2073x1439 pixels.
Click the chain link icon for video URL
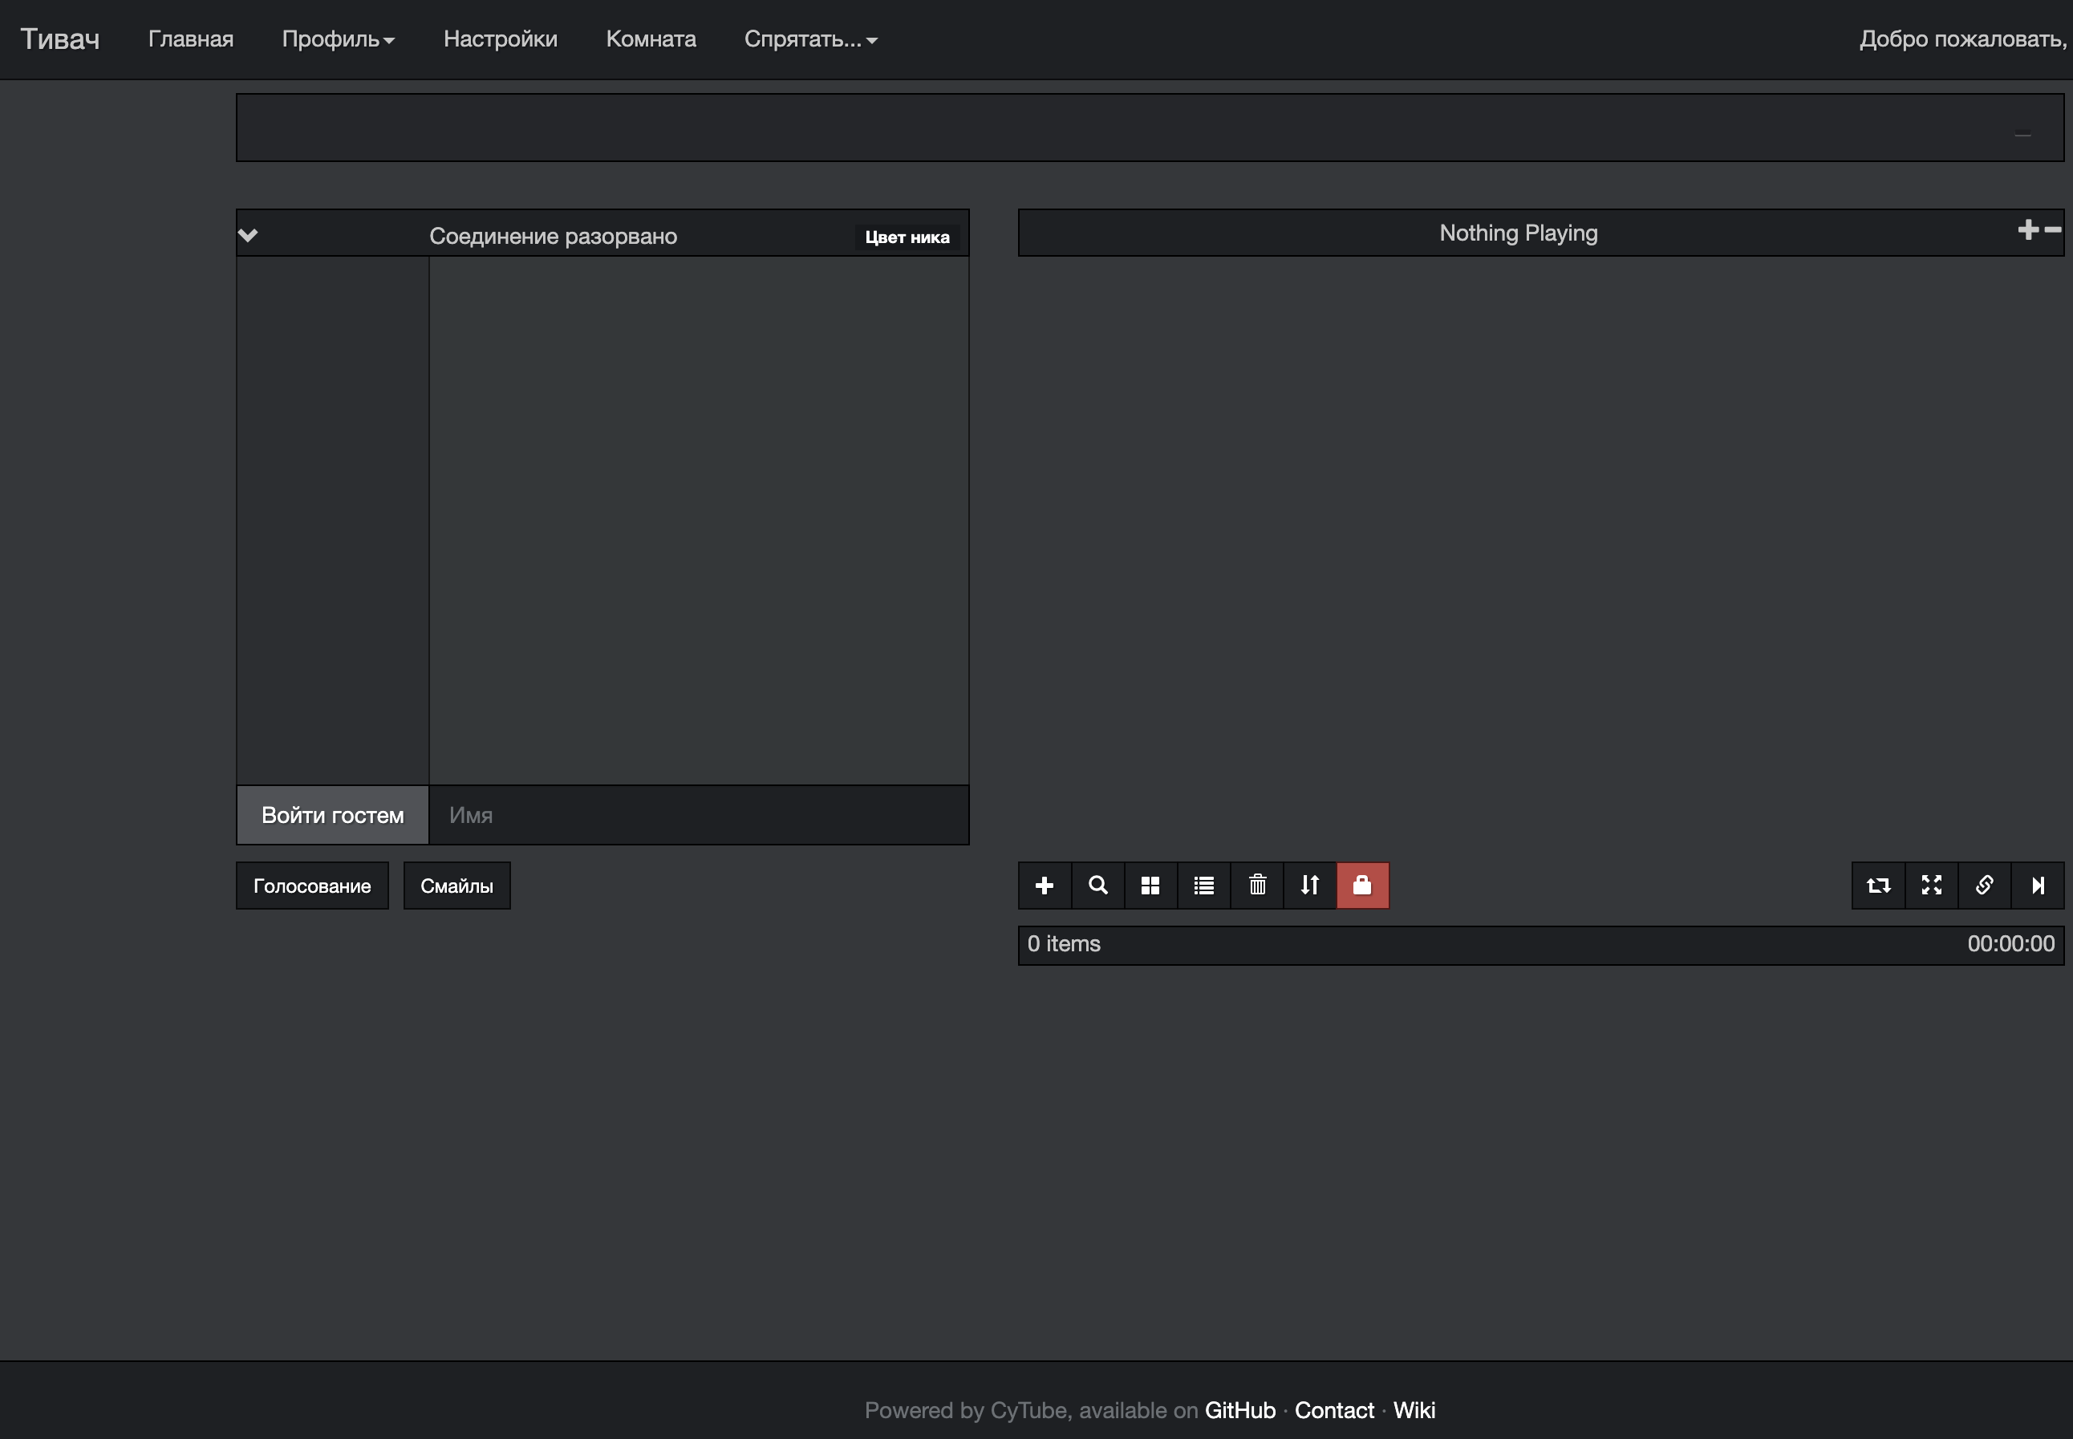pyautogui.click(x=1984, y=886)
